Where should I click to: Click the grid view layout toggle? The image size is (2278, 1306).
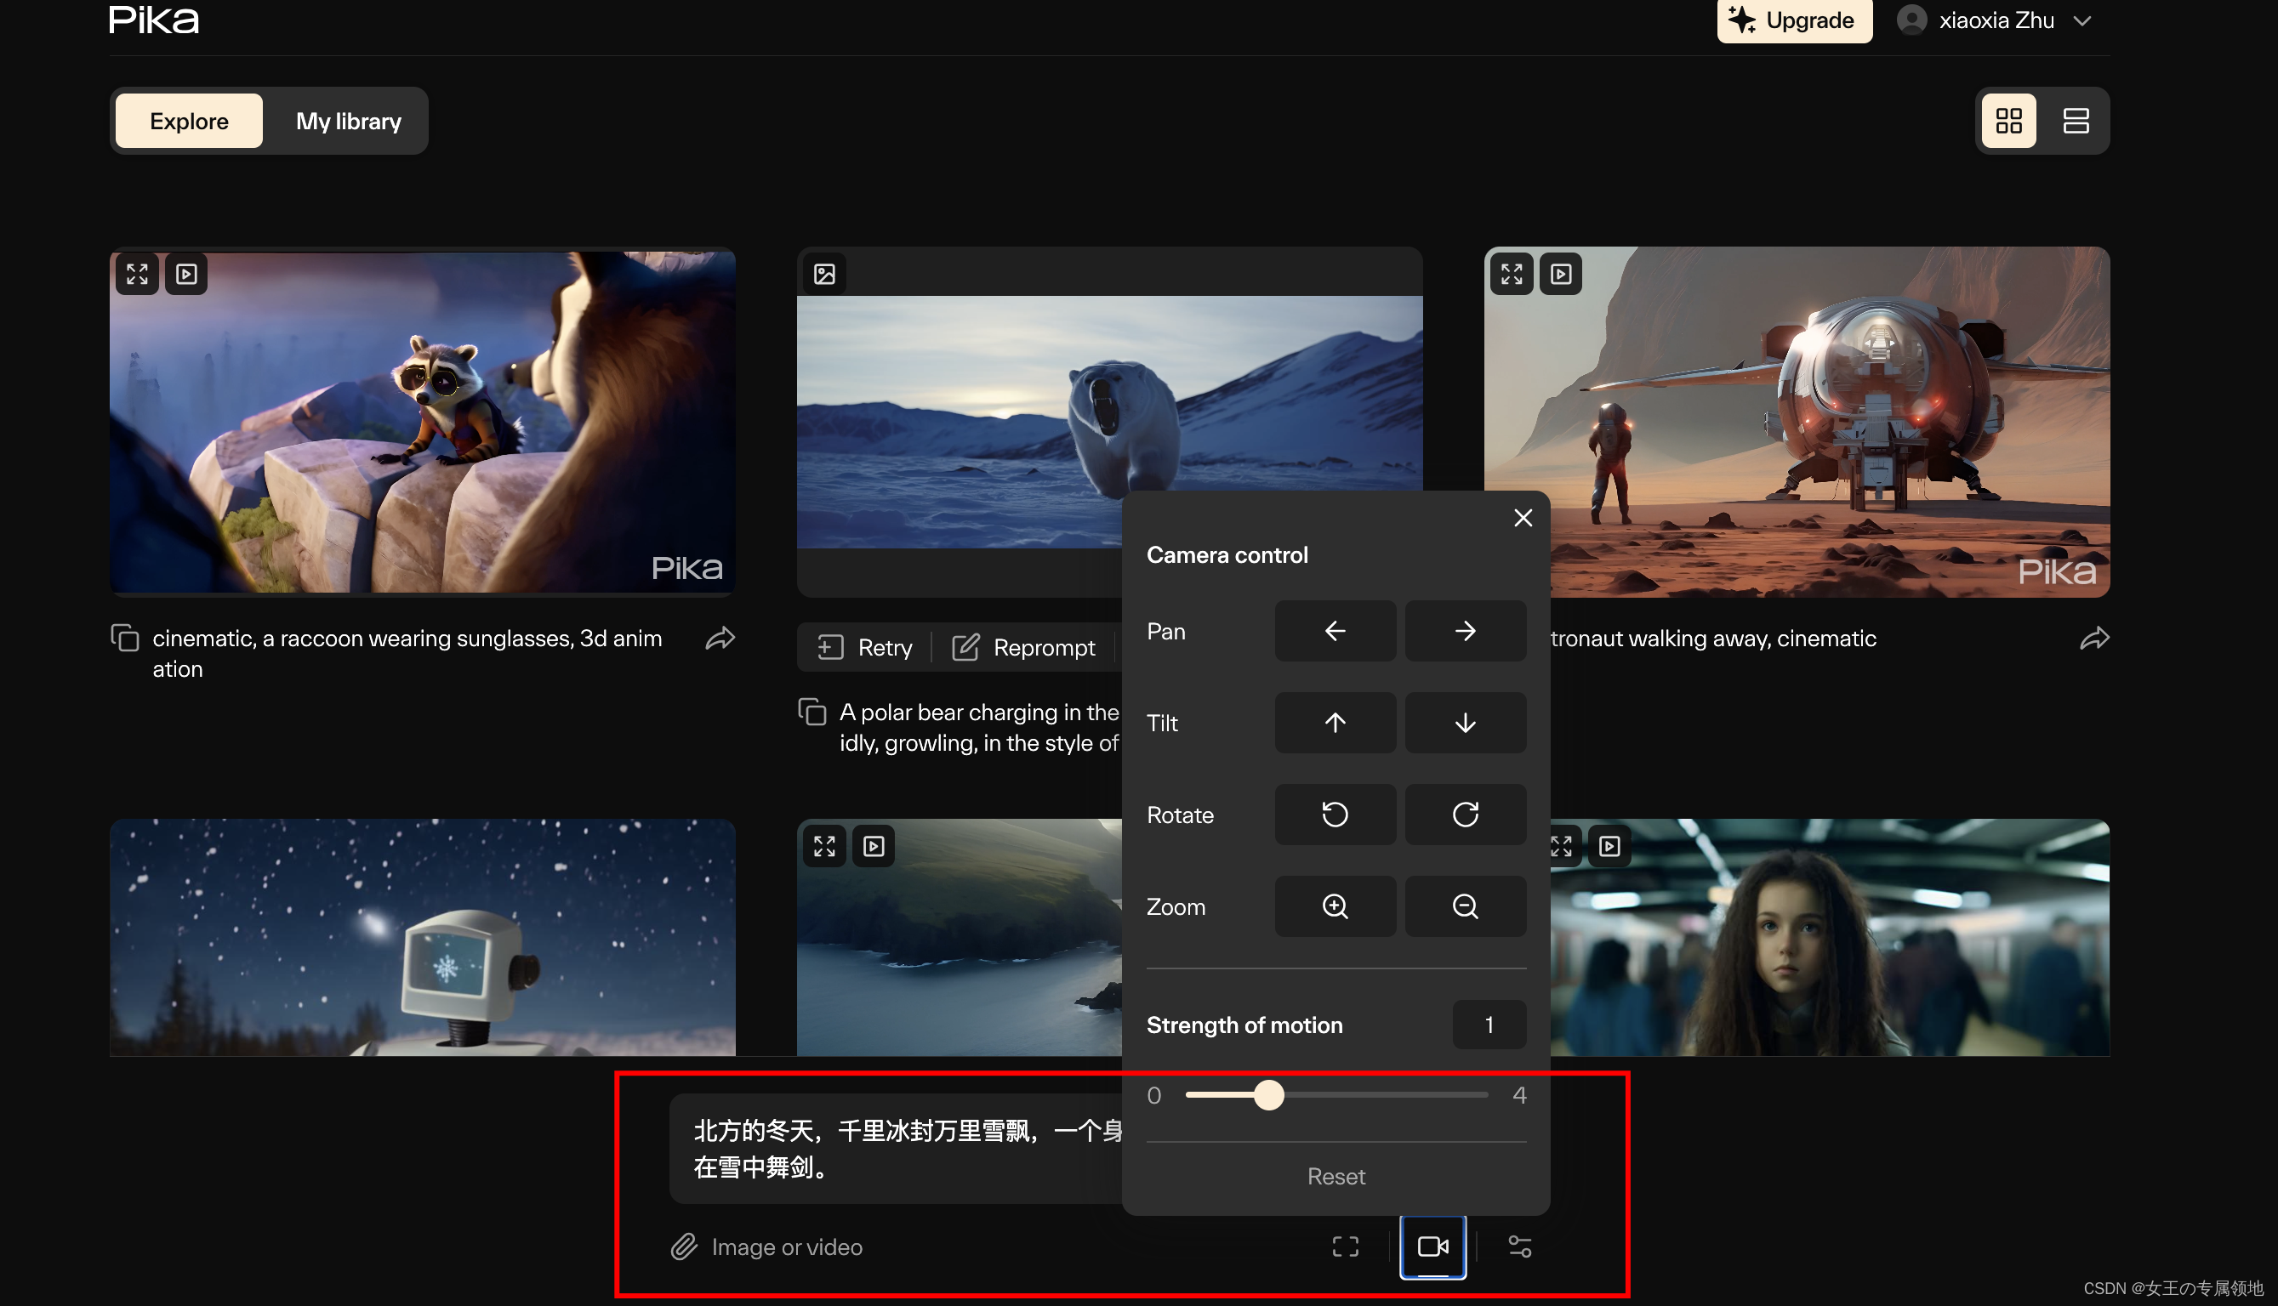tap(2010, 121)
